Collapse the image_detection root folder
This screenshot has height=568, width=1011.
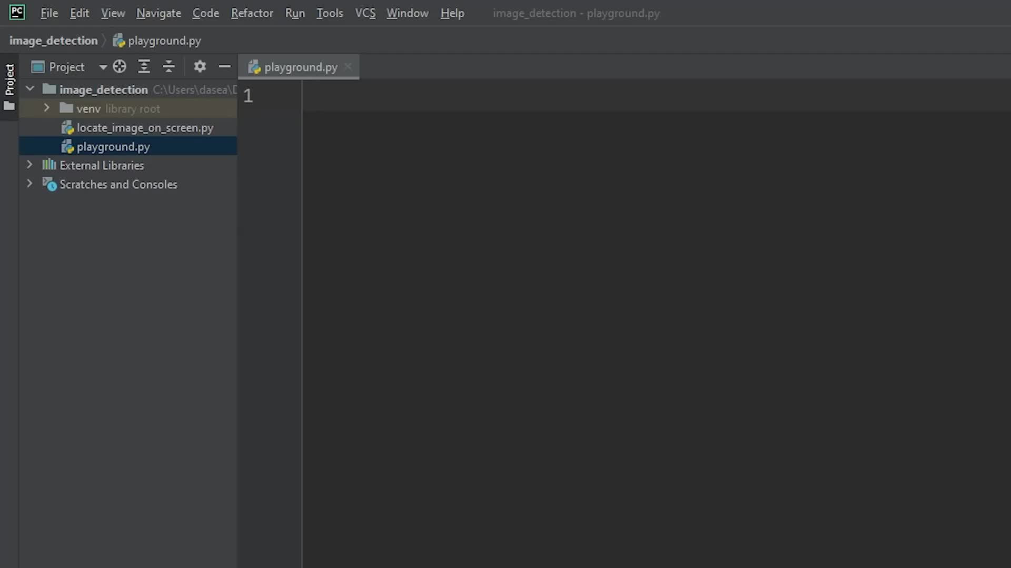pos(30,89)
